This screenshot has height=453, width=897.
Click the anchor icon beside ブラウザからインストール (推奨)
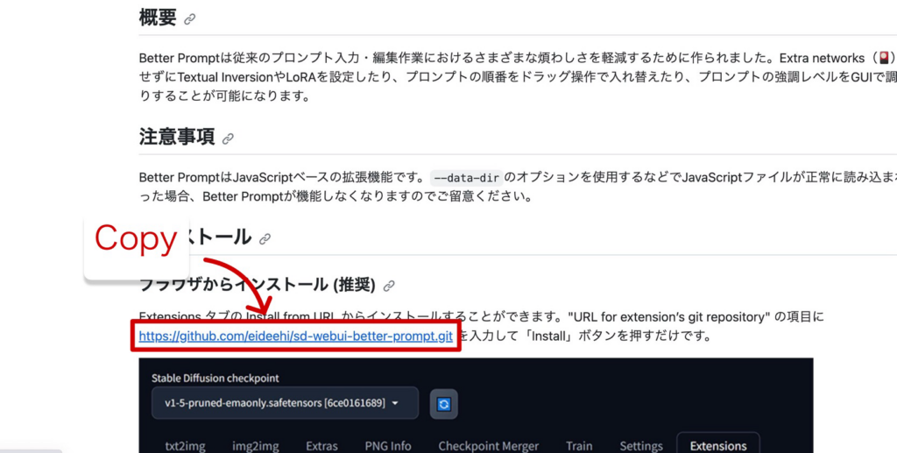[389, 286]
